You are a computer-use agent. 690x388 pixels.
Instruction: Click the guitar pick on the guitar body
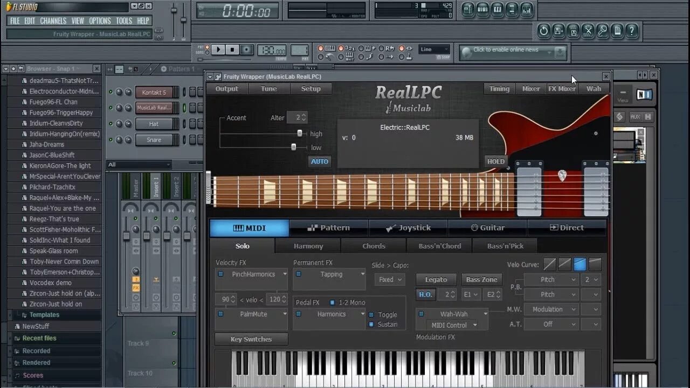pos(562,175)
